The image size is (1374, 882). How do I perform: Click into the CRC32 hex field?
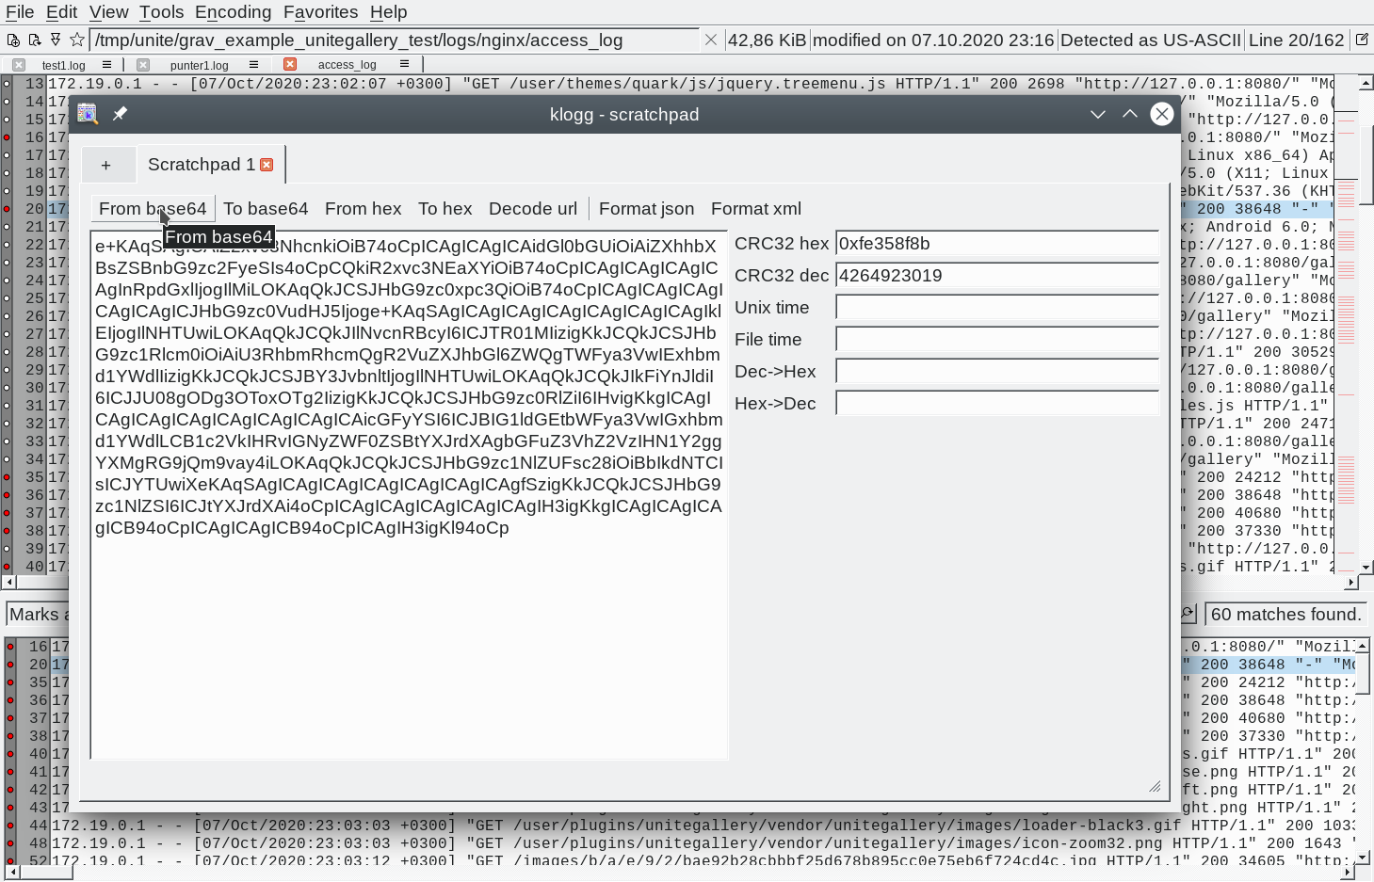[x=997, y=244]
